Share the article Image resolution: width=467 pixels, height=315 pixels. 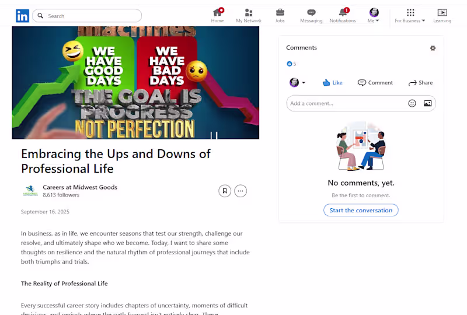(x=420, y=82)
